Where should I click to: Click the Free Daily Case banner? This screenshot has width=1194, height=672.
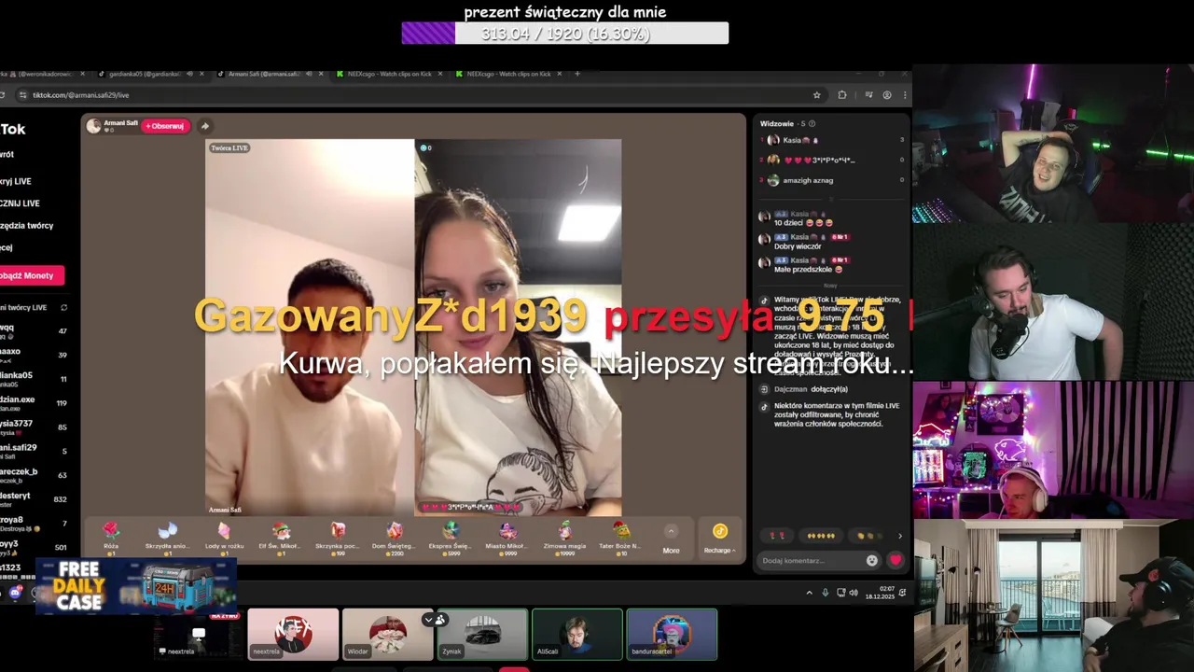point(136,586)
